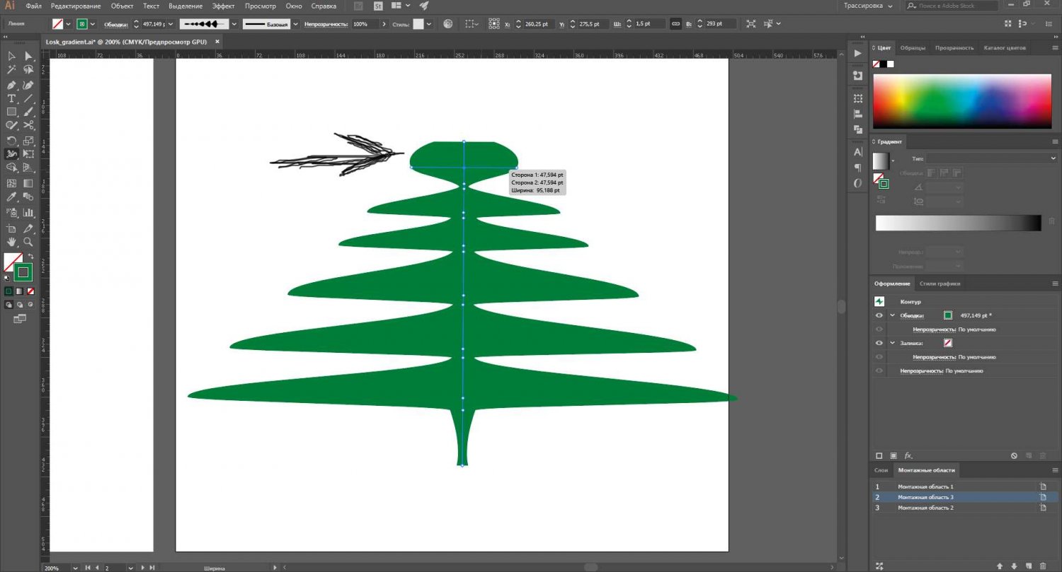Image resolution: width=1062 pixels, height=572 pixels.
Task: Pick the Magic Wand tool
Action: click(x=12, y=70)
